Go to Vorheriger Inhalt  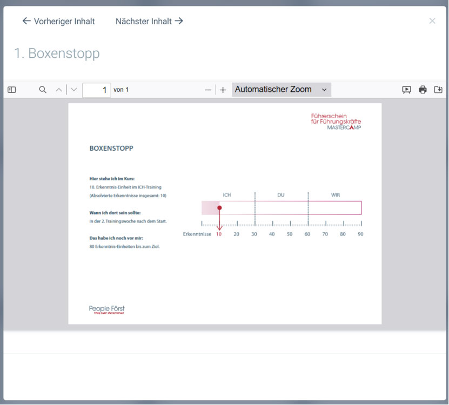click(x=58, y=22)
